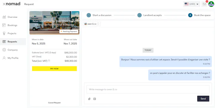Open the Overview sidebar item
The image size is (215, 108).
[x=13, y=17]
